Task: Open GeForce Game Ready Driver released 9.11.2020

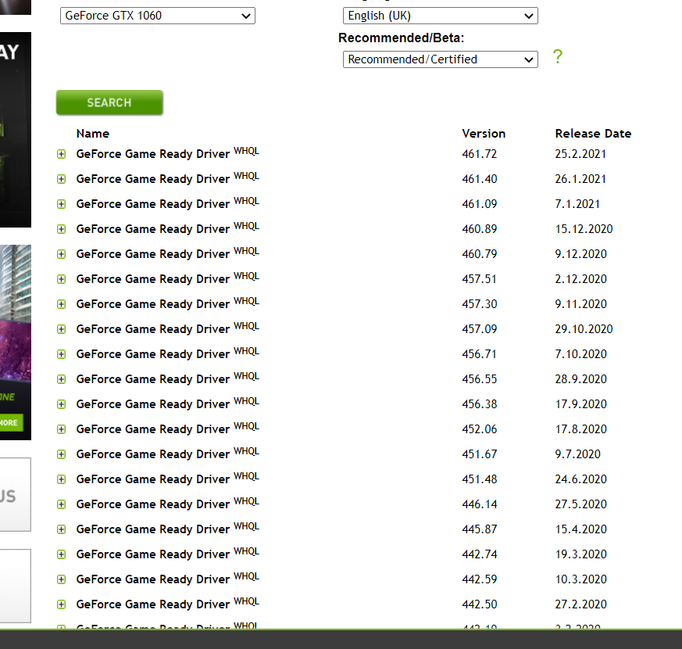Action: tap(152, 304)
